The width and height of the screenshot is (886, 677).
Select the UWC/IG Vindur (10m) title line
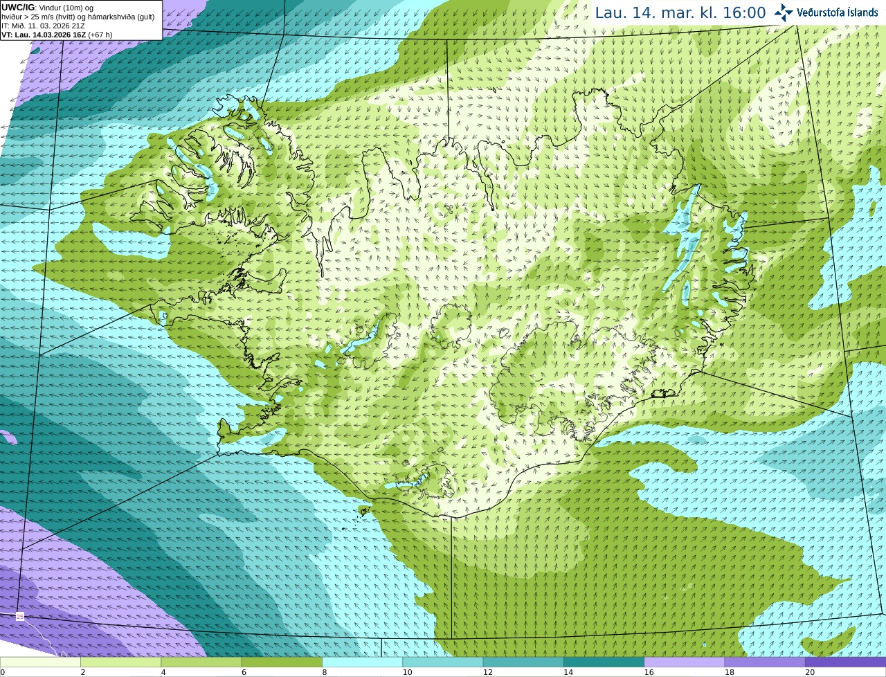(48, 8)
